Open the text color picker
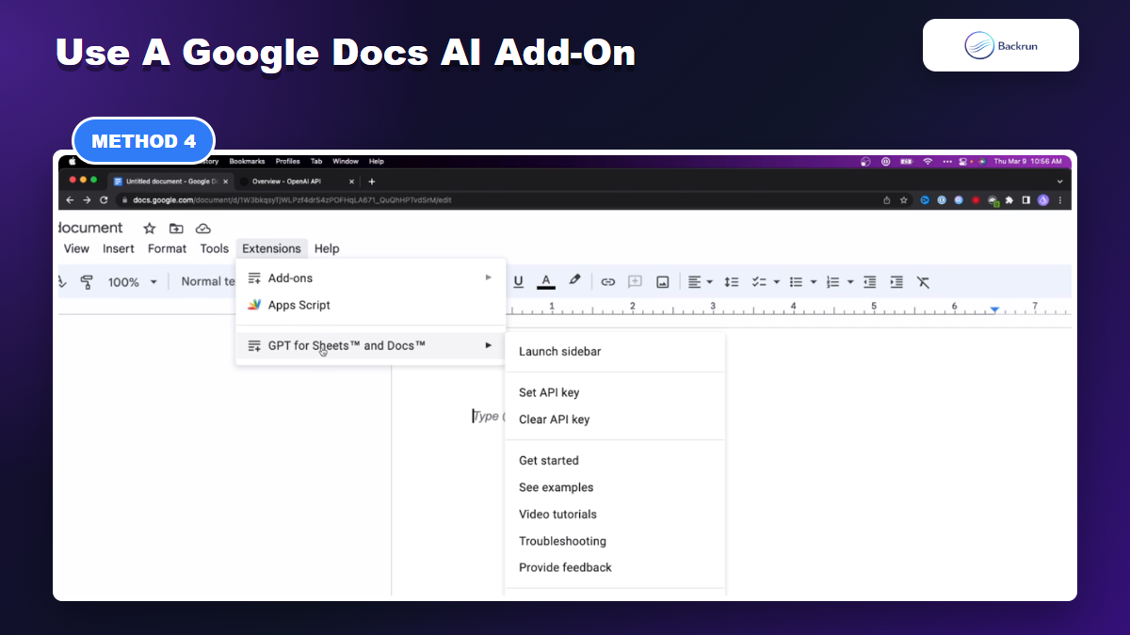Screen dimensions: 1130x635 pyautogui.click(x=546, y=281)
